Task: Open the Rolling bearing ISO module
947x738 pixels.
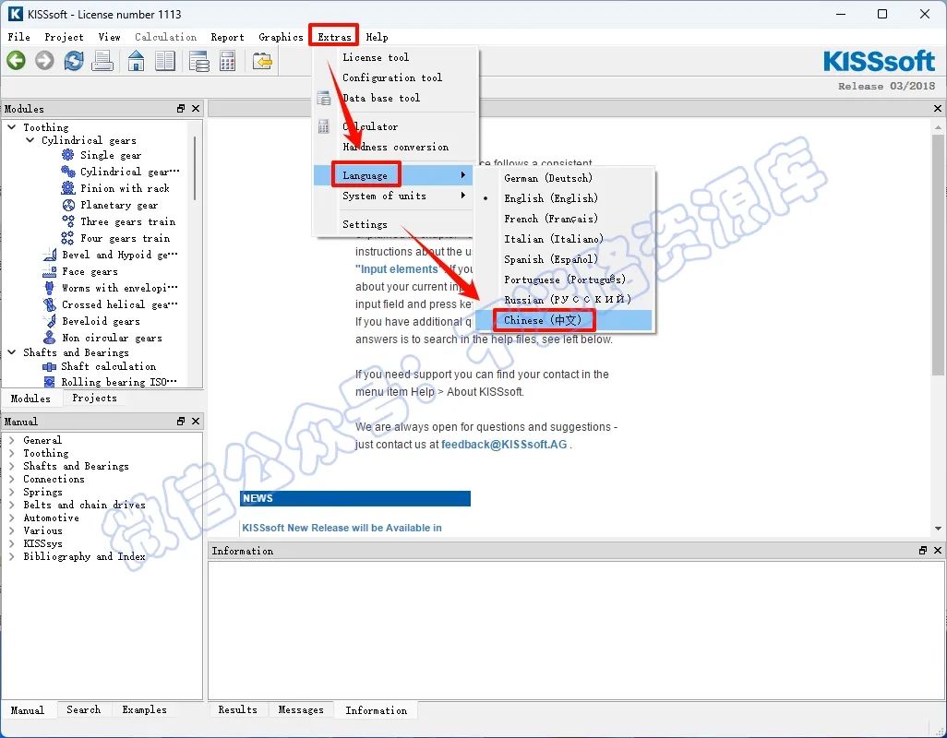Action: point(111,382)
